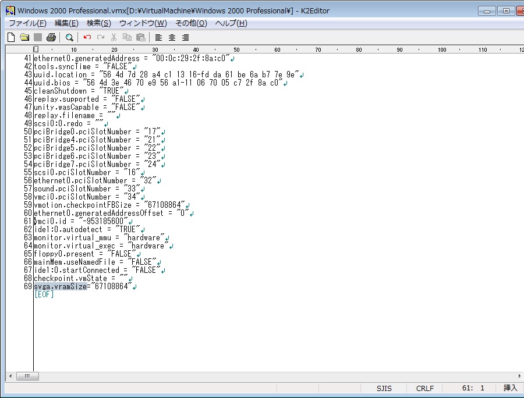The height and width of the screenshot is (398, 524).
Task: Center the text with the align center icon
Action: 172,37
